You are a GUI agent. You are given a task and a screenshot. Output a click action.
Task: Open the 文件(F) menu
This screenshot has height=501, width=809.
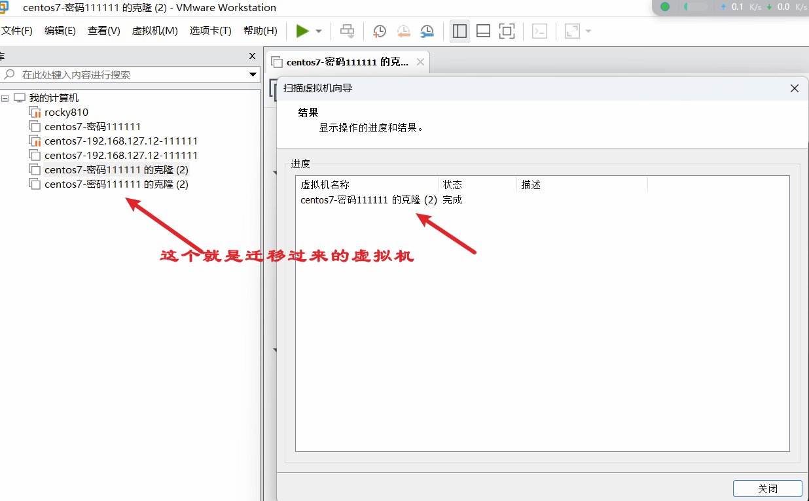click(17, 31)
